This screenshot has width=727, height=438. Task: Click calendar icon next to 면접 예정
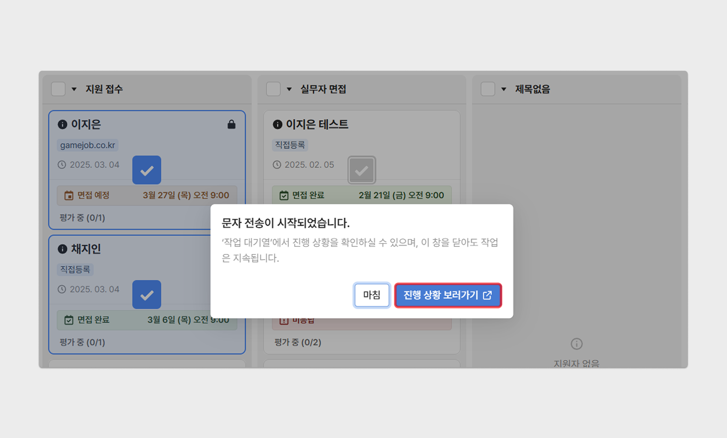(x=69, y=195)
